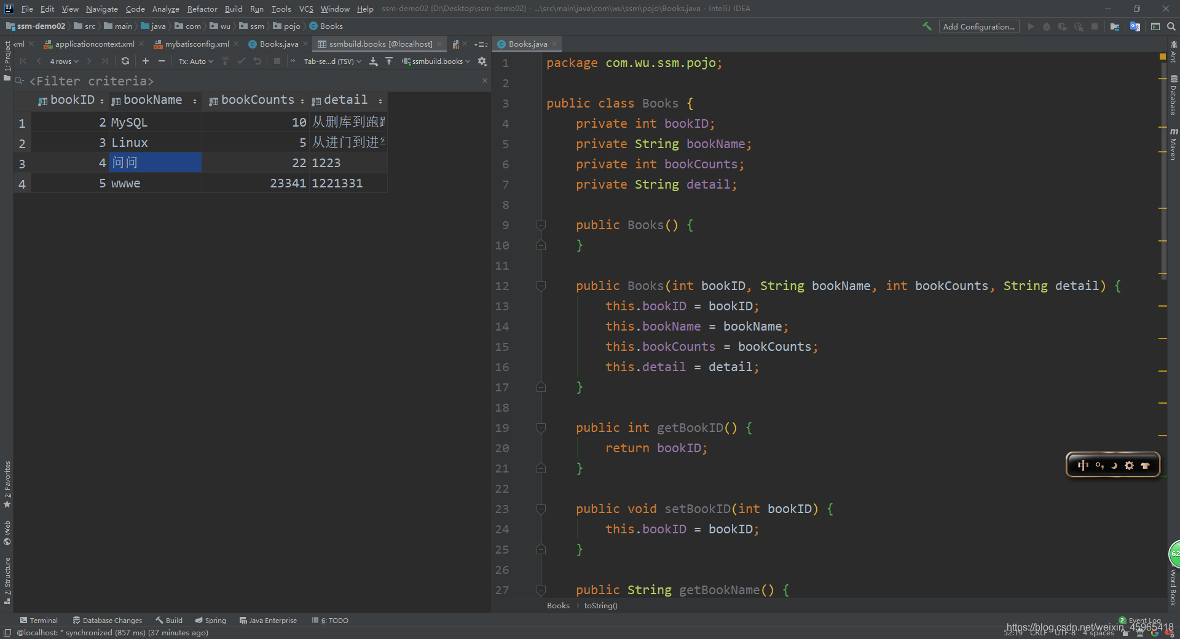Open the Database Changes tool window
The width and height of the screenshot is (1180, 639).
(108, 621)
